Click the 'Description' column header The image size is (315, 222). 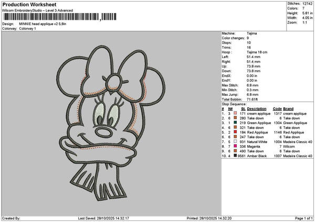click(257, 109)
